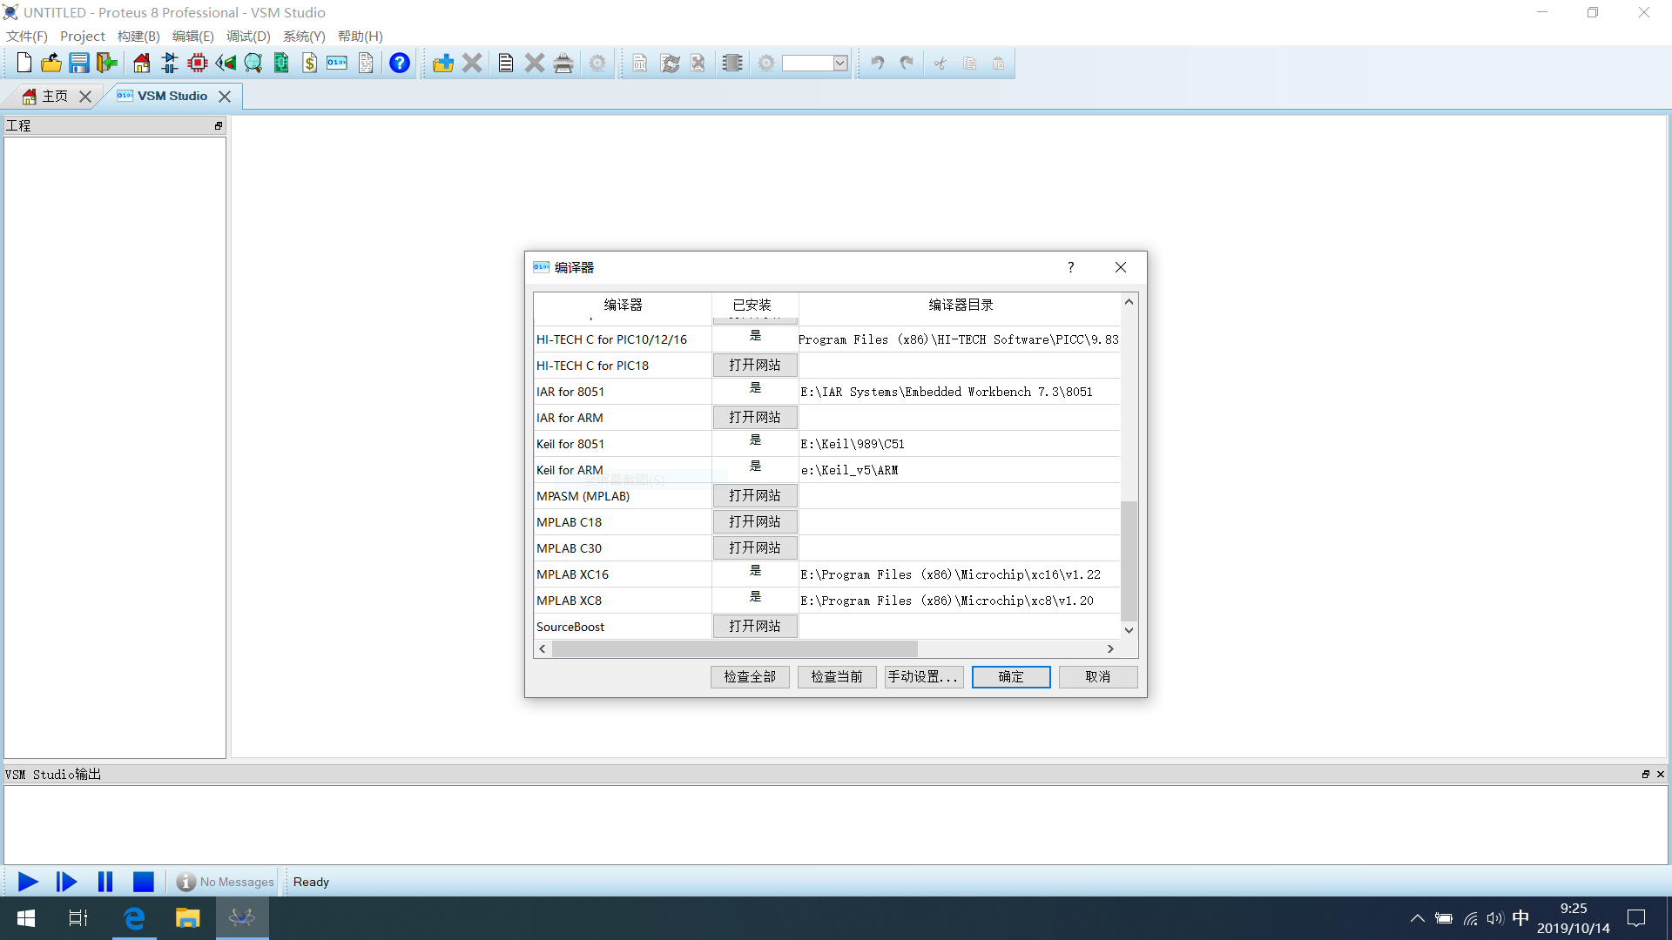Click the paste clipboard icon

point(999,63)
